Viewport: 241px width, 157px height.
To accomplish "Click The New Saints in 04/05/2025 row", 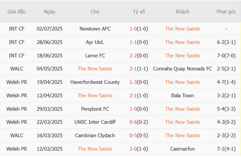I will 95,69.
